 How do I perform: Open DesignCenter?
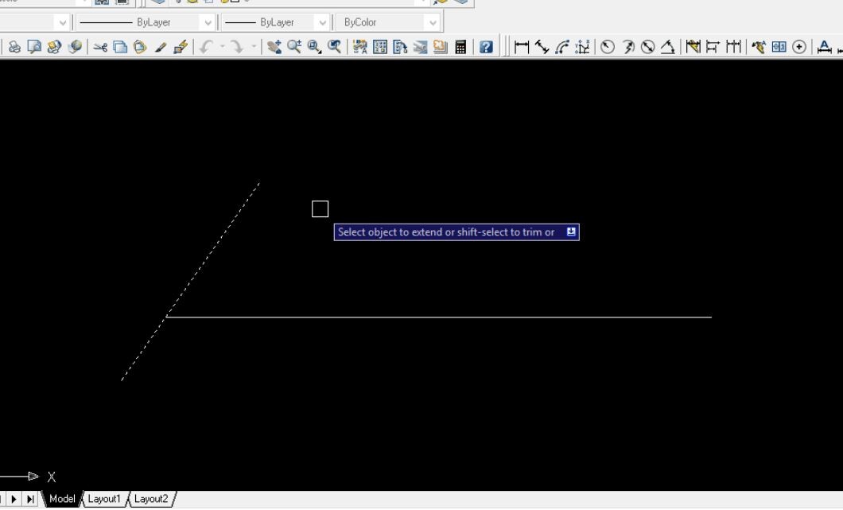coord(381,46)
